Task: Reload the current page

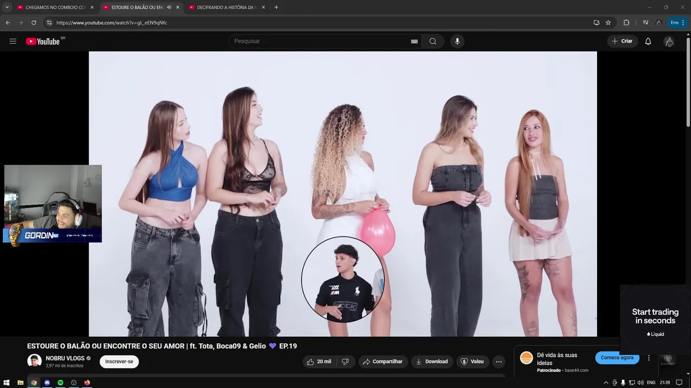Action: pos(33,23)
